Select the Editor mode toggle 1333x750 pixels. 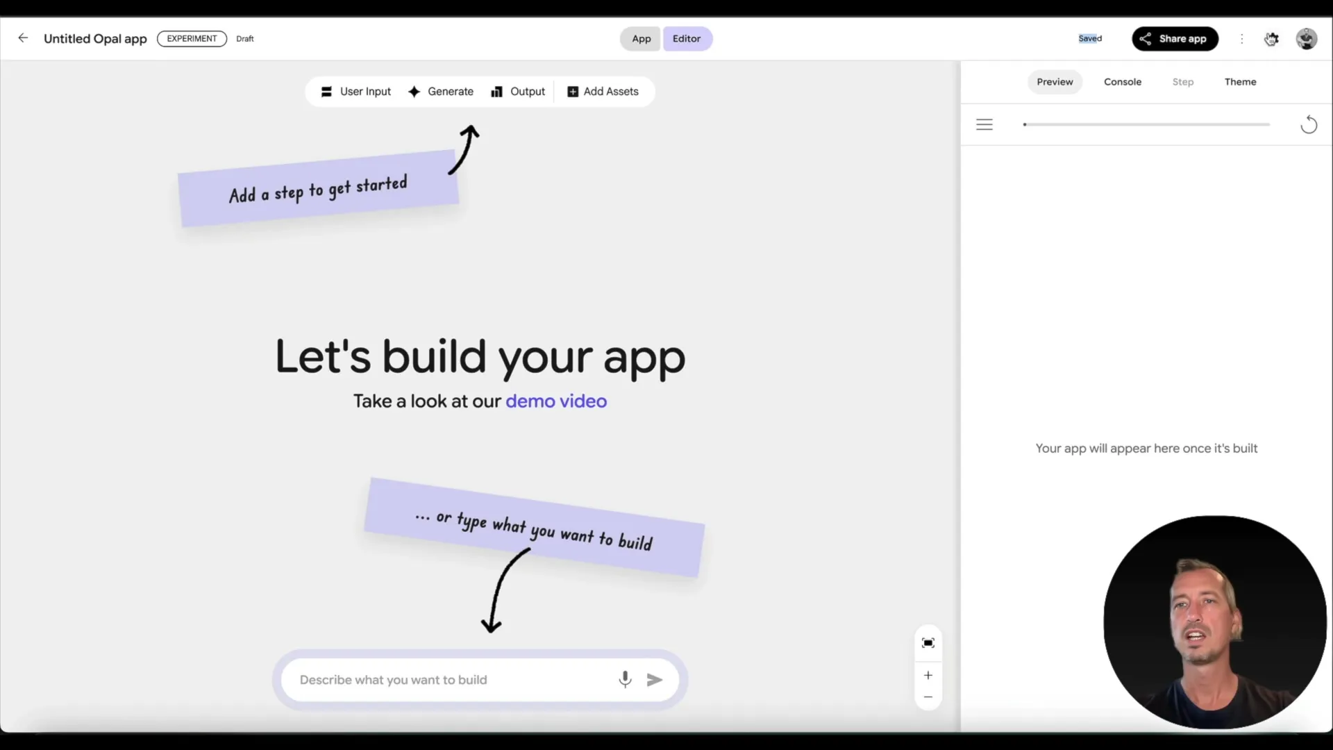pyautogui.click(x=687, y=38)
